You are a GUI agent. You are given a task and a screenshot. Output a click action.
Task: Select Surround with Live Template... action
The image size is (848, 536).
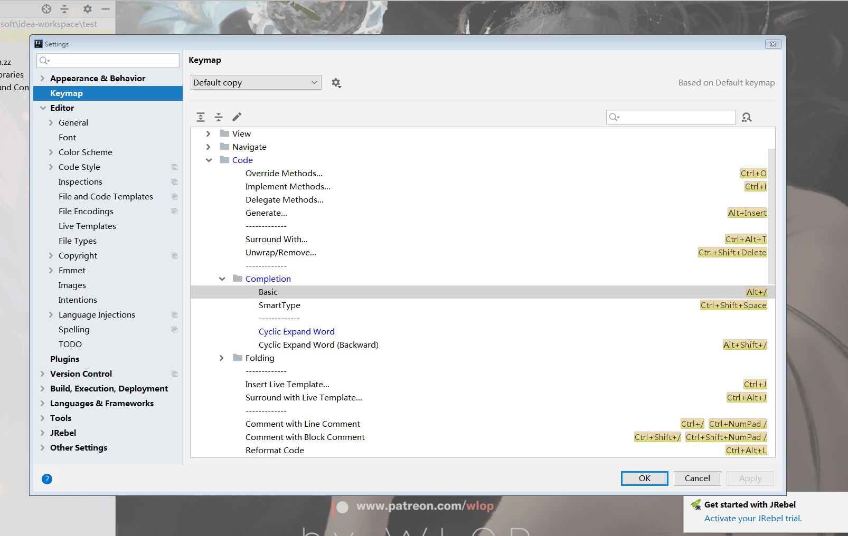[483, 397]
